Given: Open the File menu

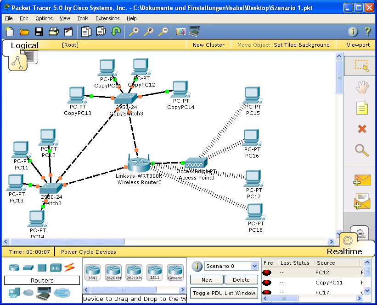Looking at the screenshot, I should click(x=9, y=18).
